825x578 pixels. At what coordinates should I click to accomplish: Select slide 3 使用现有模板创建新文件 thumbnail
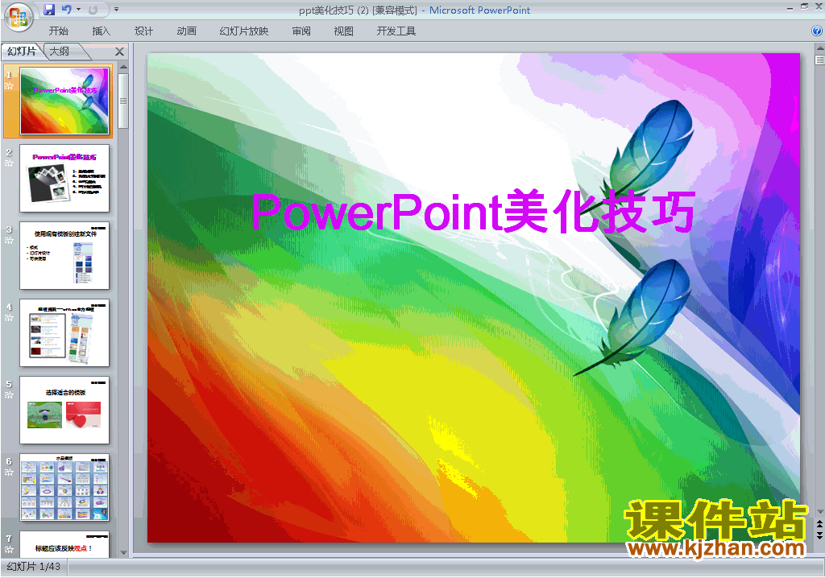[64, 256]
